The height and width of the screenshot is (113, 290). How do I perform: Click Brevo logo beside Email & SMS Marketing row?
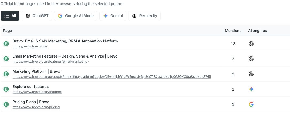coord(6,44)
